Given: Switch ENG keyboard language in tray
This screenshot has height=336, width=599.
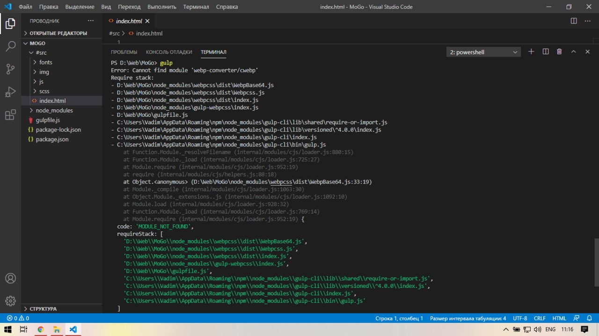Looking at the screenshot, I should pyautogui.click(x=550, y=329).
